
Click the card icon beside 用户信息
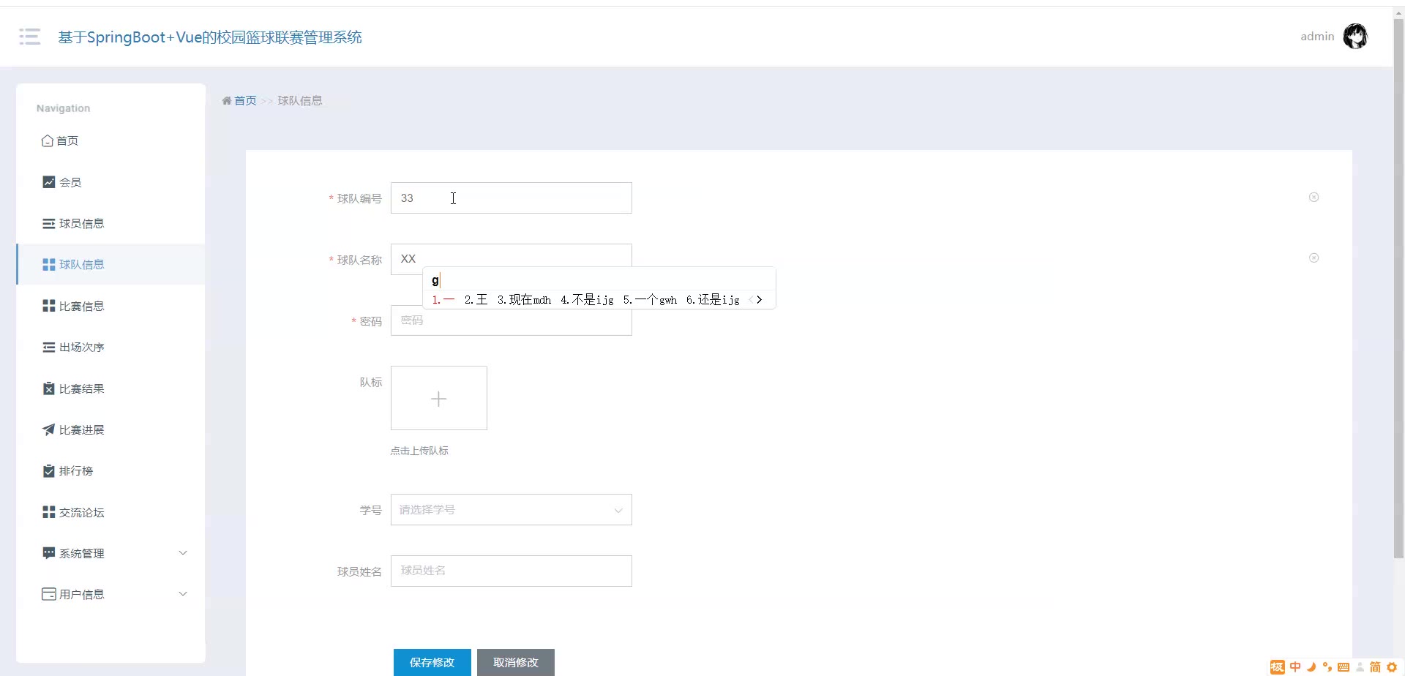pyautogui.click(x=48, y=594)
